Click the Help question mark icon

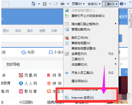121,4
